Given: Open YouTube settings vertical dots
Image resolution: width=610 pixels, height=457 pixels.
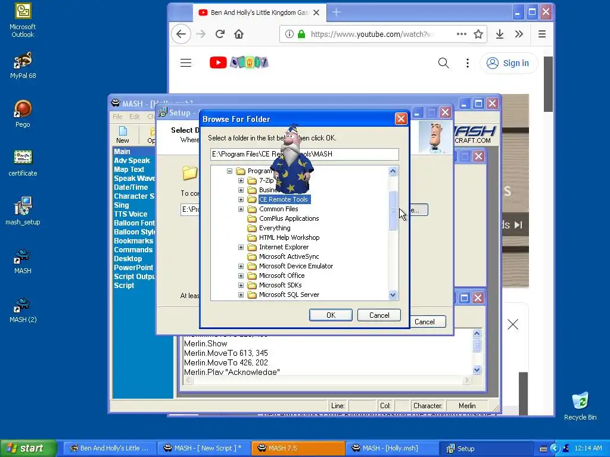Looking at the screenshot, I should pos(468,63).
